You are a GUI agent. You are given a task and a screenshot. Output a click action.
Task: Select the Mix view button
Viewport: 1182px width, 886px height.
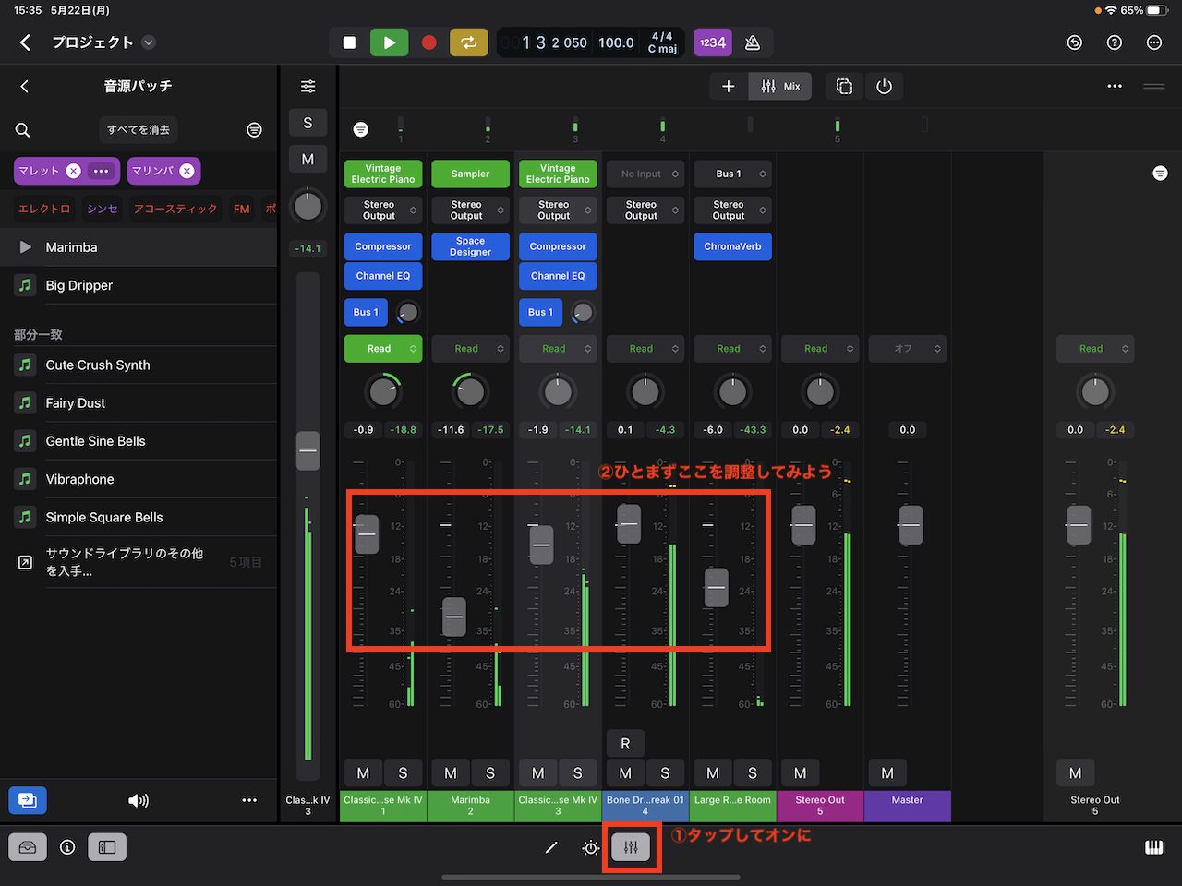coord(780,86)
